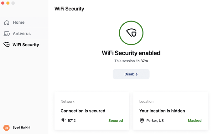Select the WiFi Security sidebar item
The width and height of the screenshot is (213, 134).
coord(26,45)
